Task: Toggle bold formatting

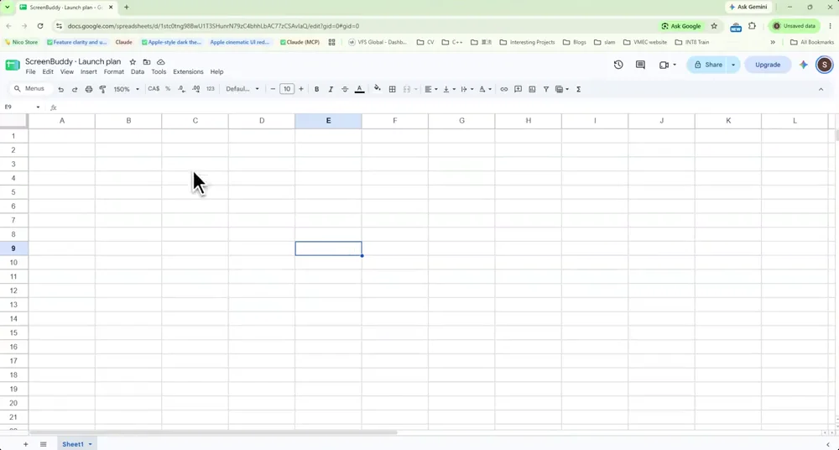Action: click(x=317, y=89)
